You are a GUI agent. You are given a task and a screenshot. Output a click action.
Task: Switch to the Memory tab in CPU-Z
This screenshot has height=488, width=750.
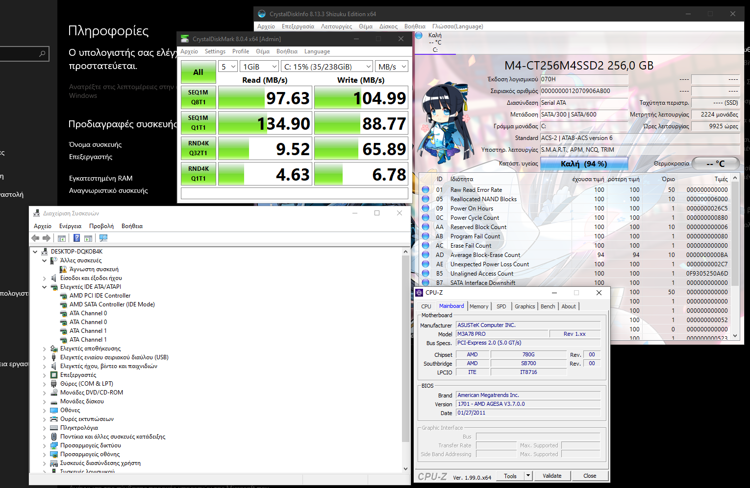[x=479, y=306]
